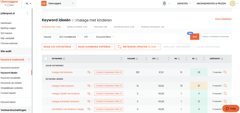Select checkbox for malaga activiteiten kinderen
Image resolution: width=240 pixels, height=113 pixels.
46,101
